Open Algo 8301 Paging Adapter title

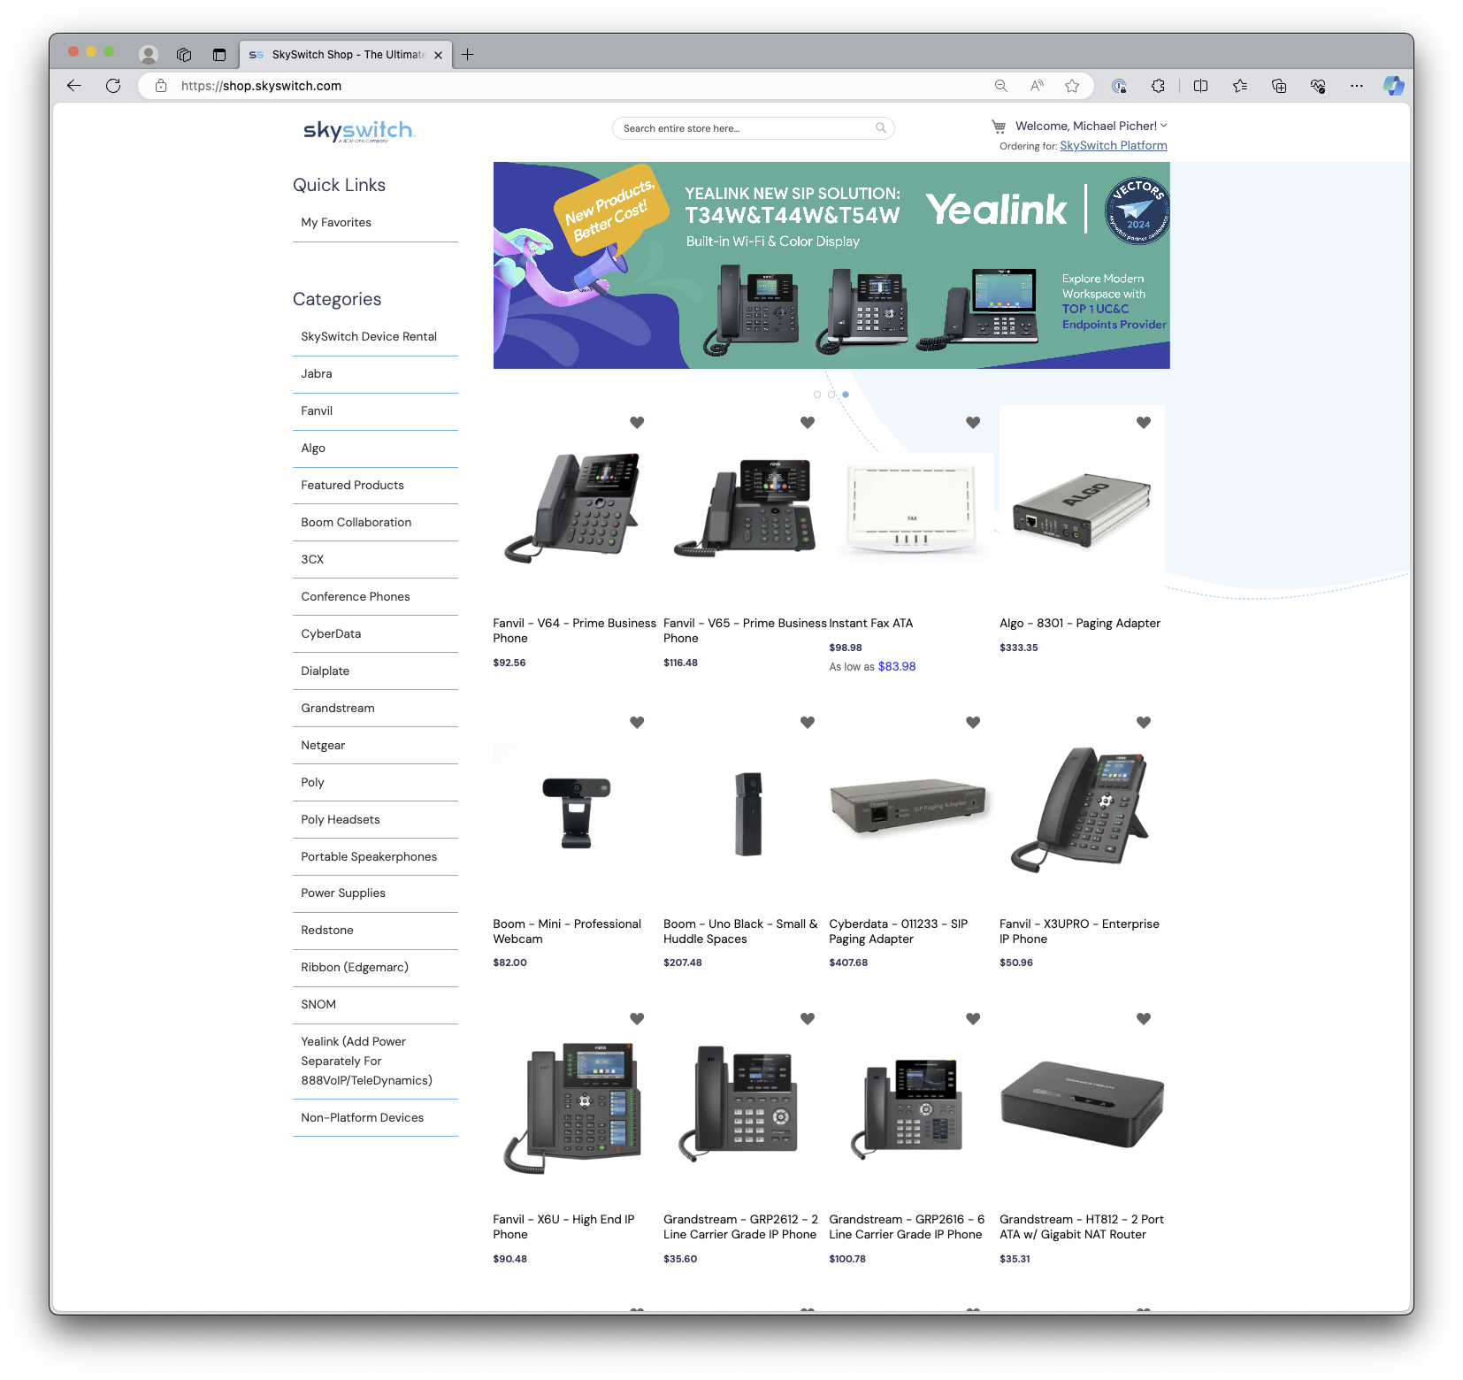click(1080, 624)
